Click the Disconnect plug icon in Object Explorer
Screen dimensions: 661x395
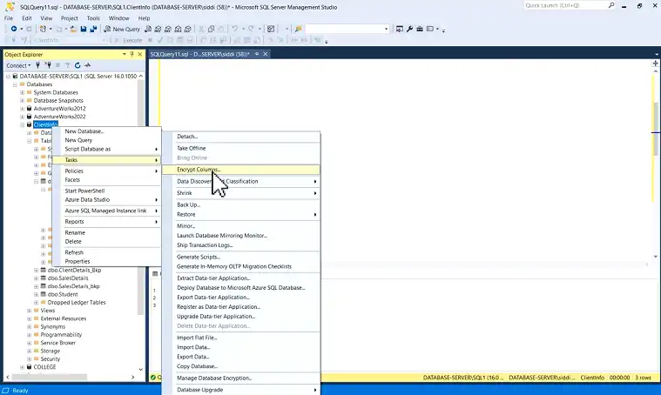48,65
